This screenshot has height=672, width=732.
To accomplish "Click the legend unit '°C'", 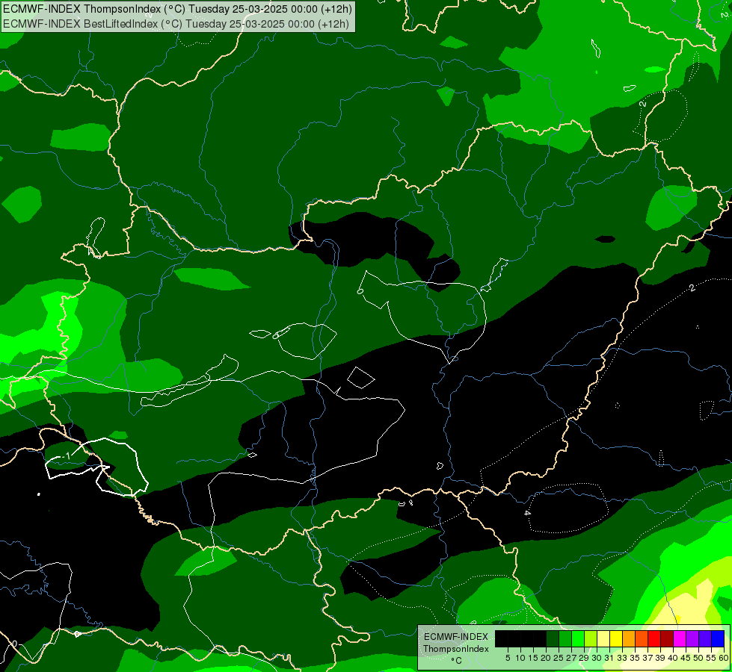I will (x=456, y=660).
